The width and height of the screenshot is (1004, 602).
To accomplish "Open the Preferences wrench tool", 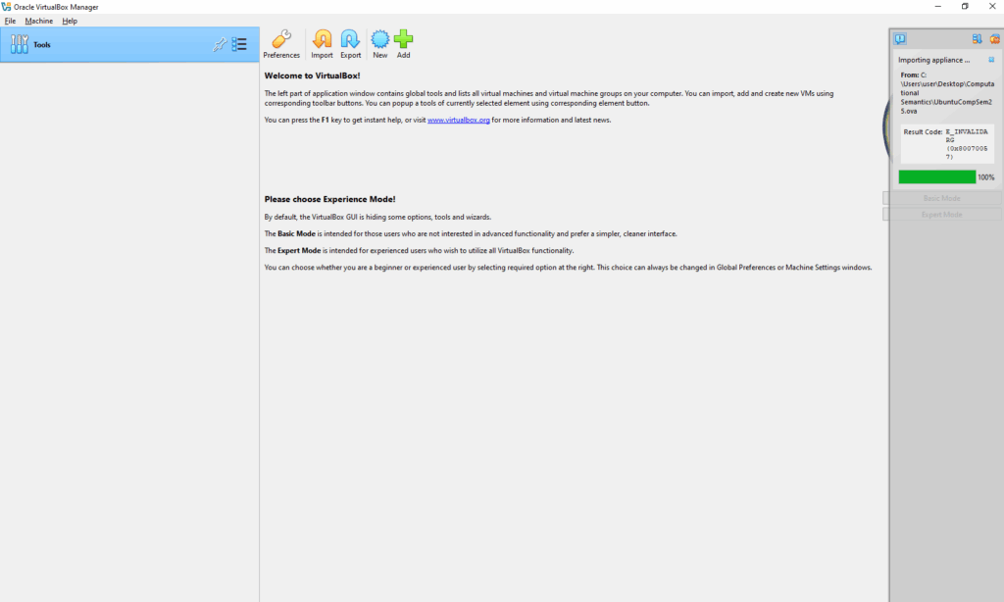I will pyautogui.click(x=281, y=44).
